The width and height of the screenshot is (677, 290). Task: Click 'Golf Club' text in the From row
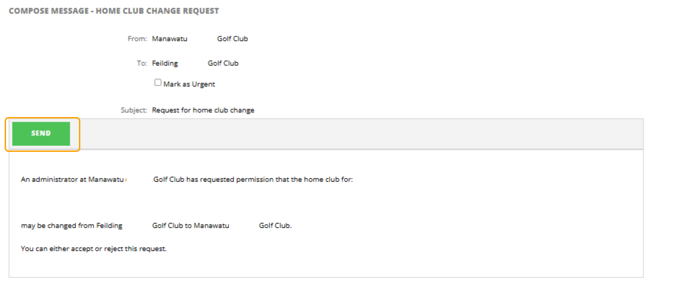(232, 39)
